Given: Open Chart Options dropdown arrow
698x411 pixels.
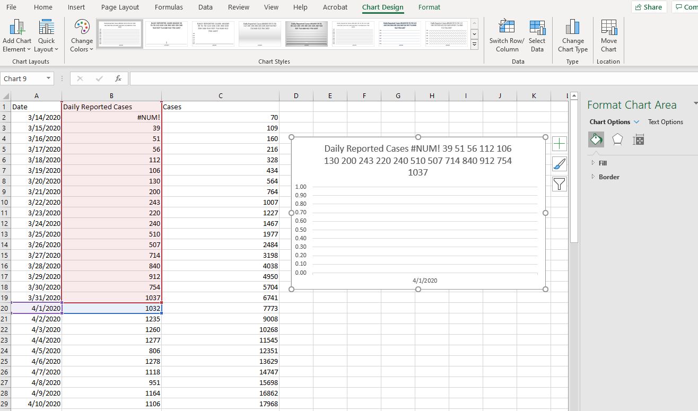Looking at the screenshot, I should click(636, 122).
